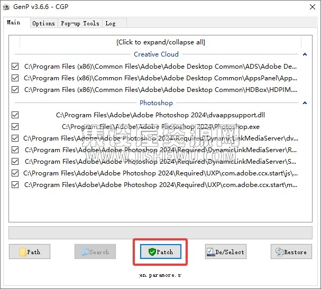The image size is (321, 289).
Task: Switch to the Options tab
Action: [43, 23]
